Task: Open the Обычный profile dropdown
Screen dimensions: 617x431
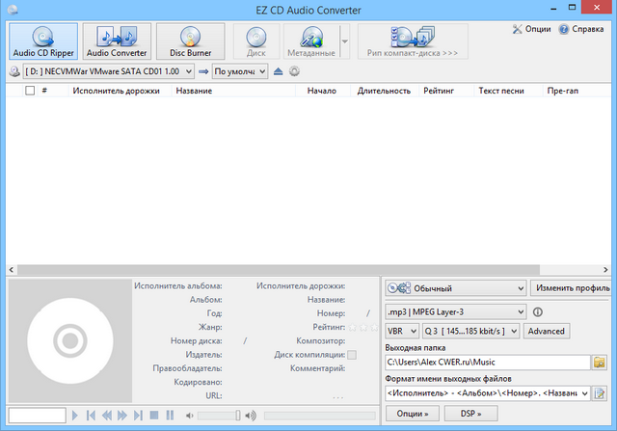Action: tap(456, 288)
